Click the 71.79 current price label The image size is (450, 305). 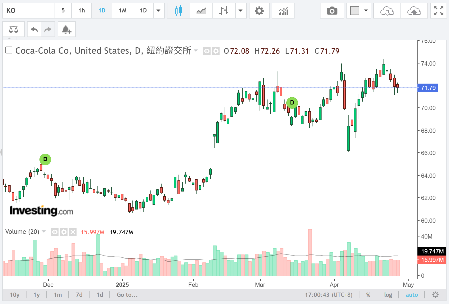pyautogui.click(x=428, y=88)
